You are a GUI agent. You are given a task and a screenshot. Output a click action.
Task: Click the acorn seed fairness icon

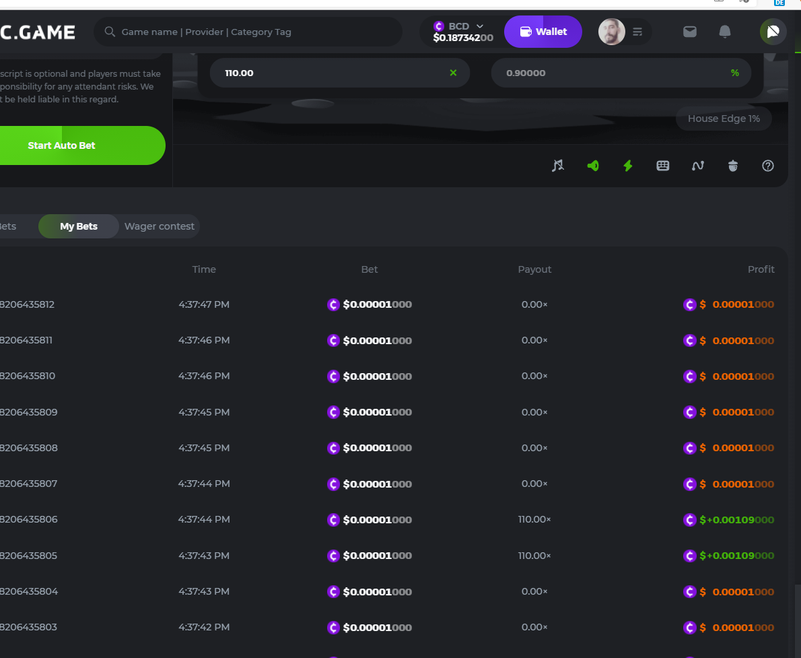(x=733, y=166)
